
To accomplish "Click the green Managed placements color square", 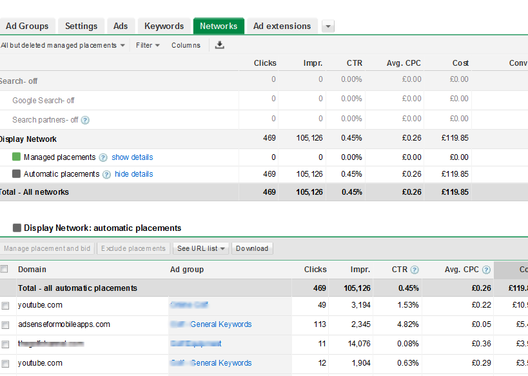I will 17,157.
